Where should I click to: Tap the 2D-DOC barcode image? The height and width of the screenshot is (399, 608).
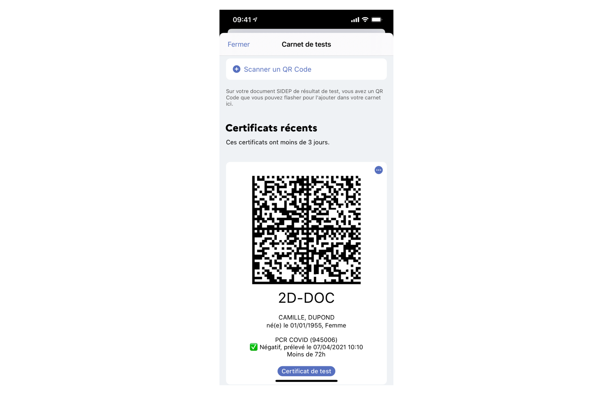click(306, 230)
